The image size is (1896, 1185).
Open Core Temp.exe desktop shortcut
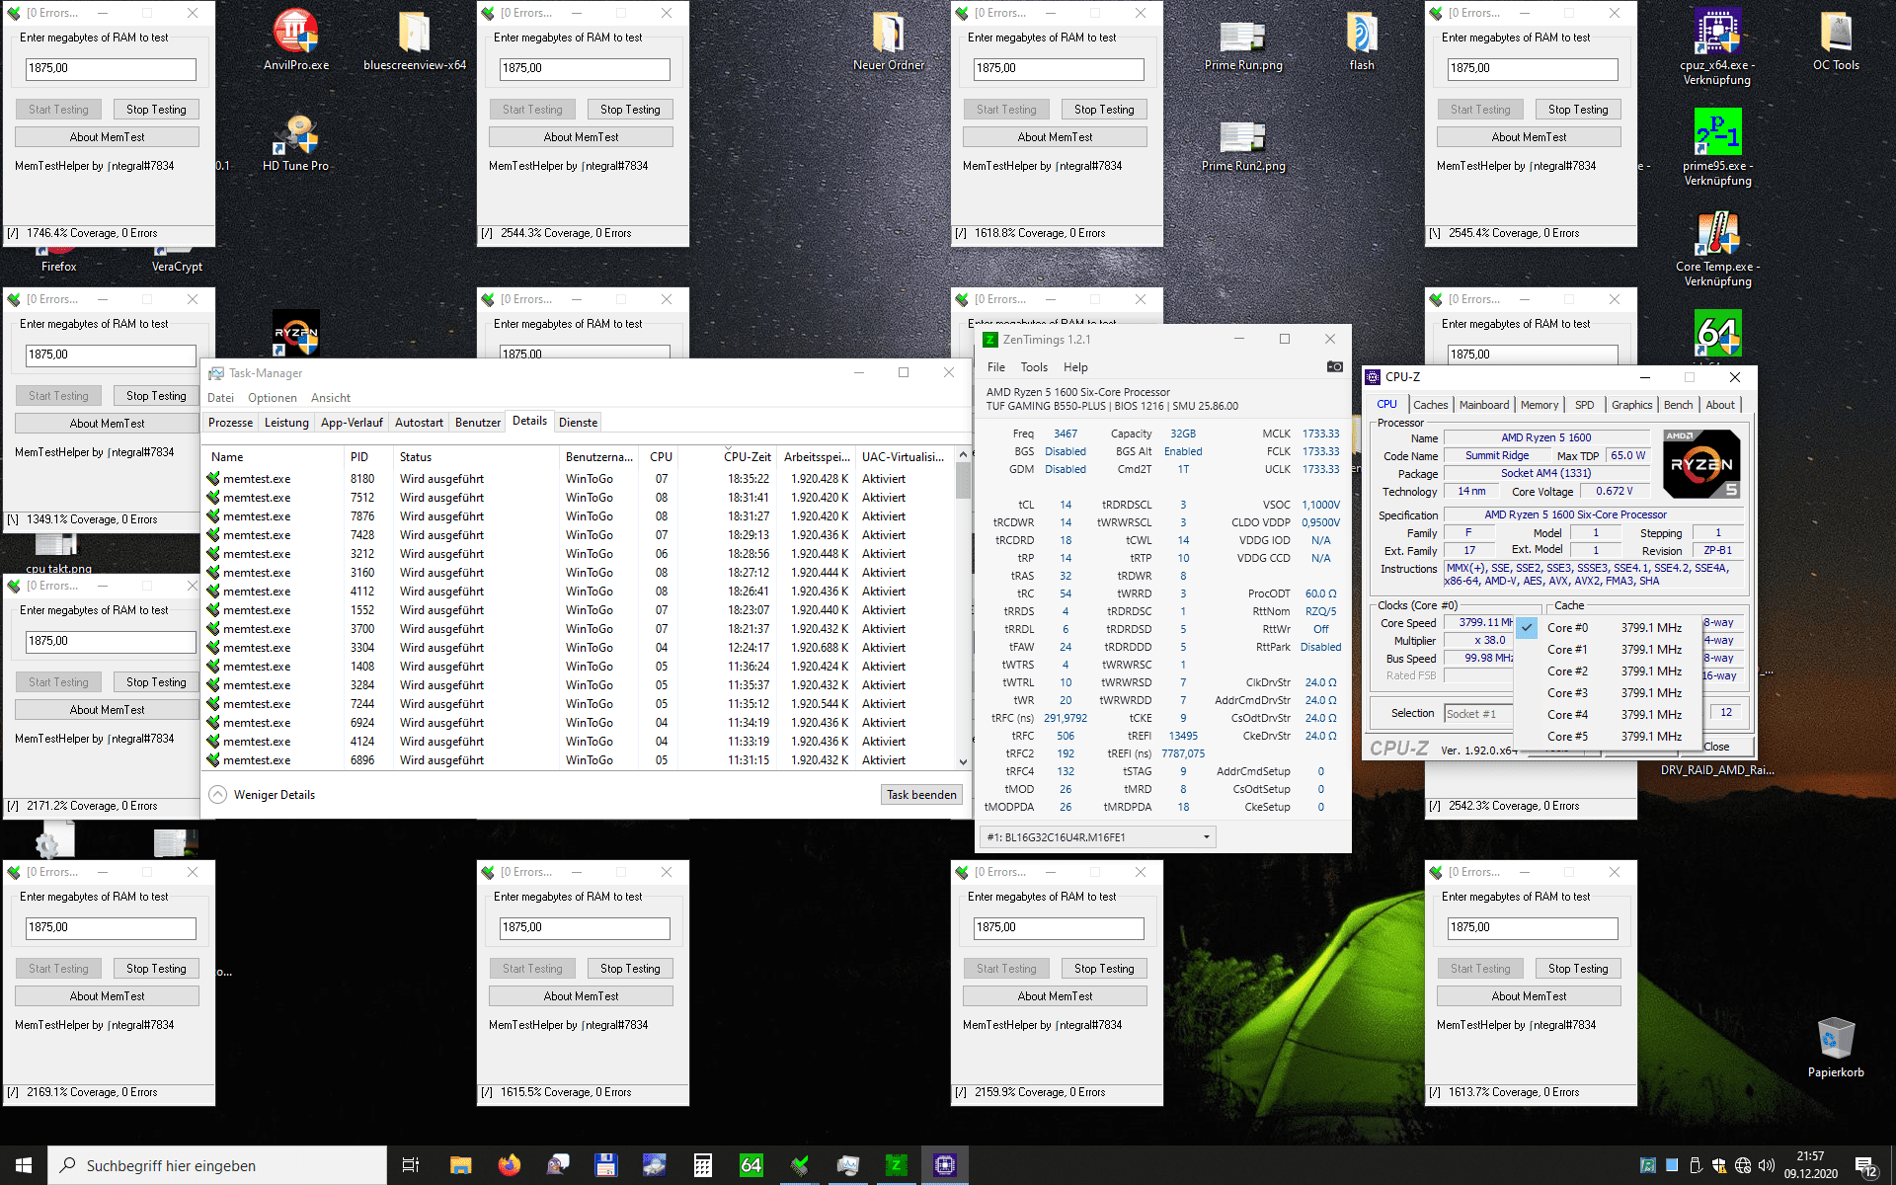pos(1717,234)
